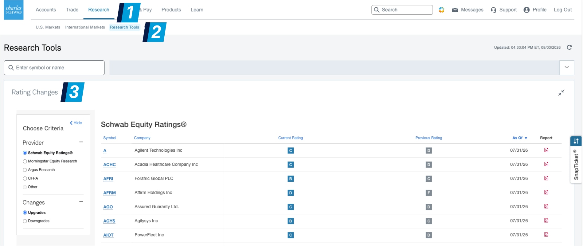
Task: Open symbol A link for Agilent
Action: point(105,150)
